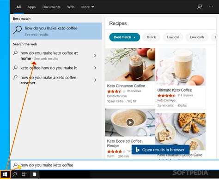Click magnifier icon beside 'keto coffee how do you make it'
This screenshot has height=179, width=219.
pos(15,68)
